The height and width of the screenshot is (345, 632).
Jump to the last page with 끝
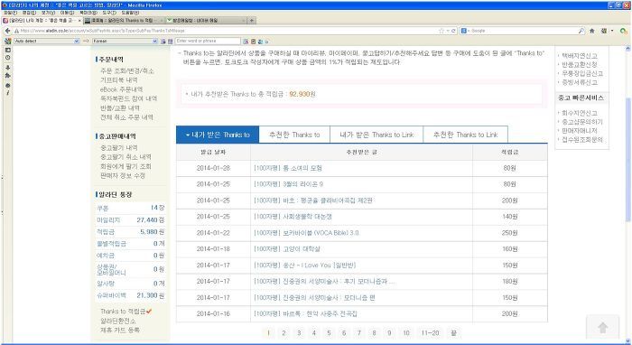click(x=453, y=333)
